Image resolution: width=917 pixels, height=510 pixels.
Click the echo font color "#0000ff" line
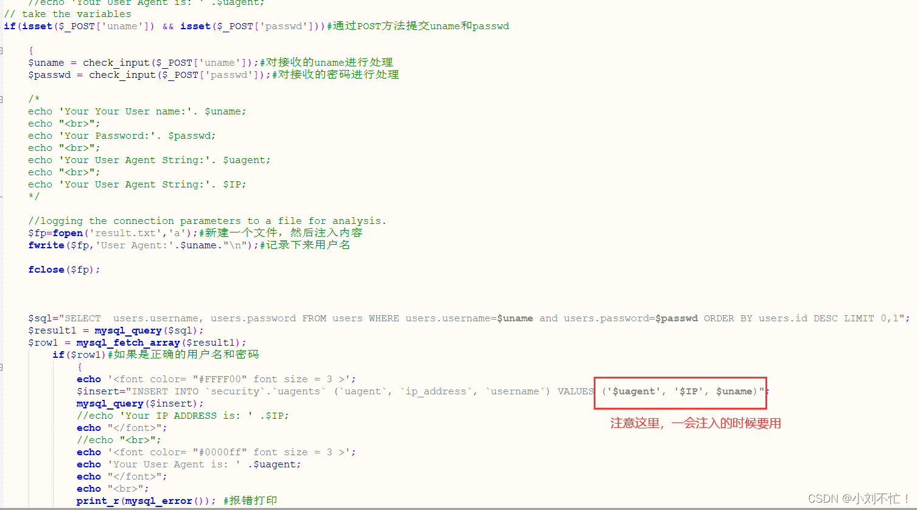216,452
